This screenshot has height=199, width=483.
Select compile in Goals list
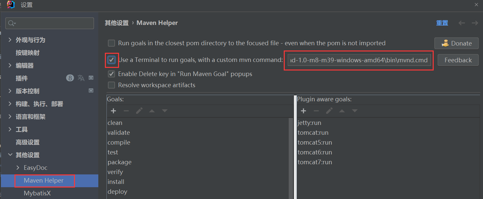coord(119,143)
